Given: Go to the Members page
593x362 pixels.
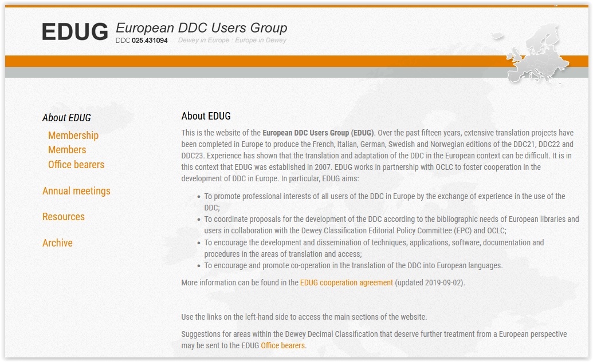Looking at the screenshot, I should pos(67,150).
